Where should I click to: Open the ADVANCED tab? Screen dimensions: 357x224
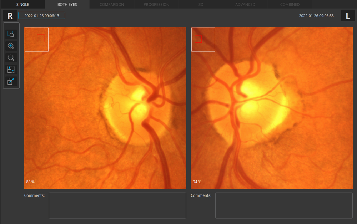[245, 4]
